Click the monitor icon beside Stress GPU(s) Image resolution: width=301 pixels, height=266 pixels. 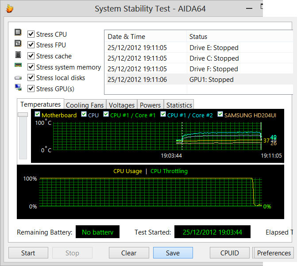pyautogui.click(x=18, y=88)
